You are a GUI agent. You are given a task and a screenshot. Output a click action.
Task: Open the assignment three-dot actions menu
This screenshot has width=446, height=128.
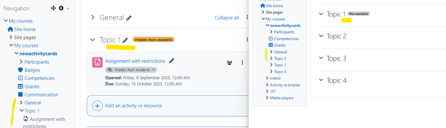coord(242,62)
